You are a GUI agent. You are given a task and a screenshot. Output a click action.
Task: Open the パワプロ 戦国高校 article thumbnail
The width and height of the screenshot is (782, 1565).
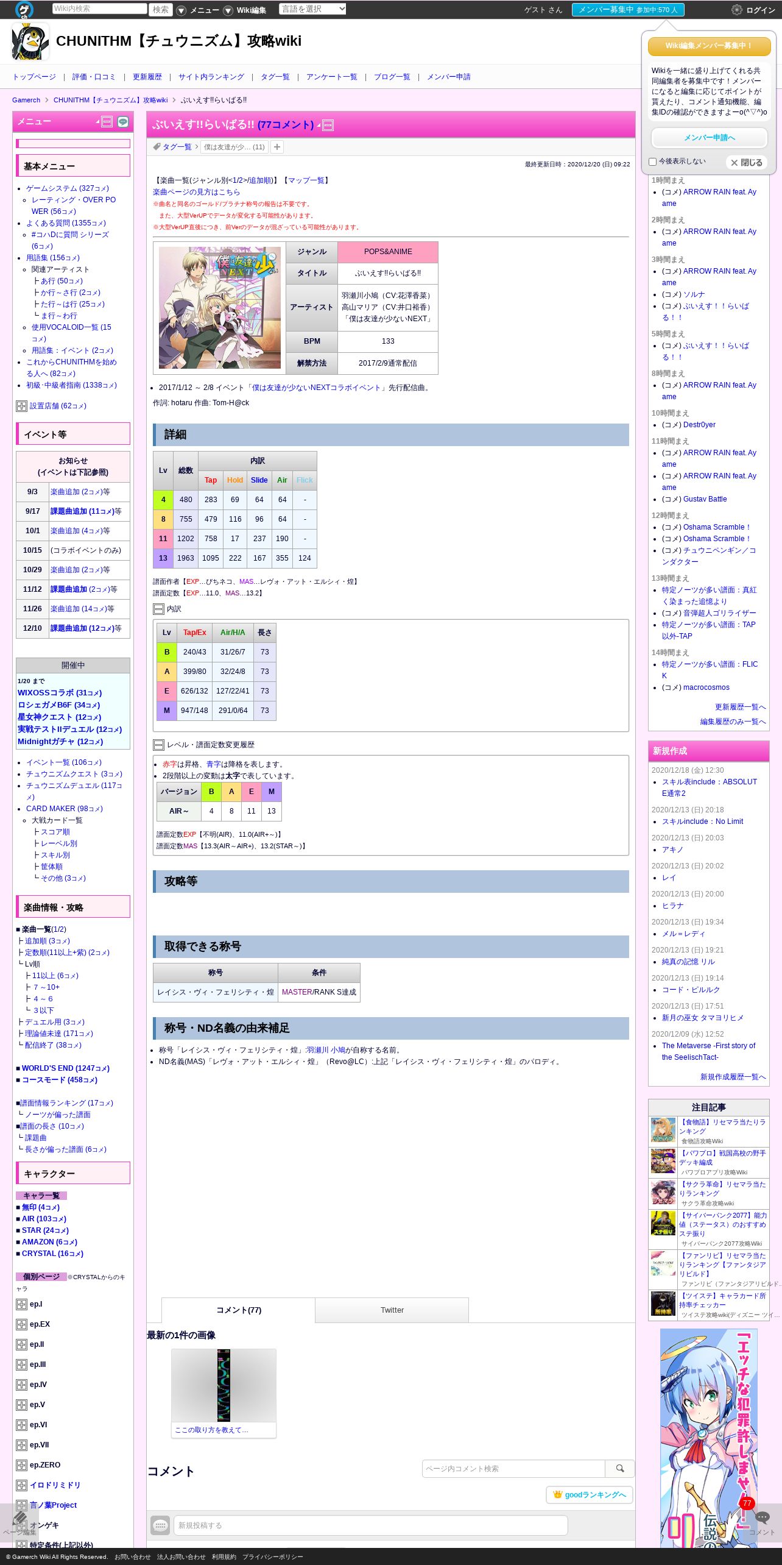coord(663,1162)
